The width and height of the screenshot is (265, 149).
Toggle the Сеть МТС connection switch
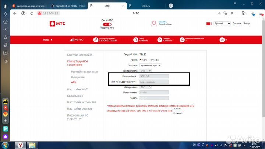[107, 24]
